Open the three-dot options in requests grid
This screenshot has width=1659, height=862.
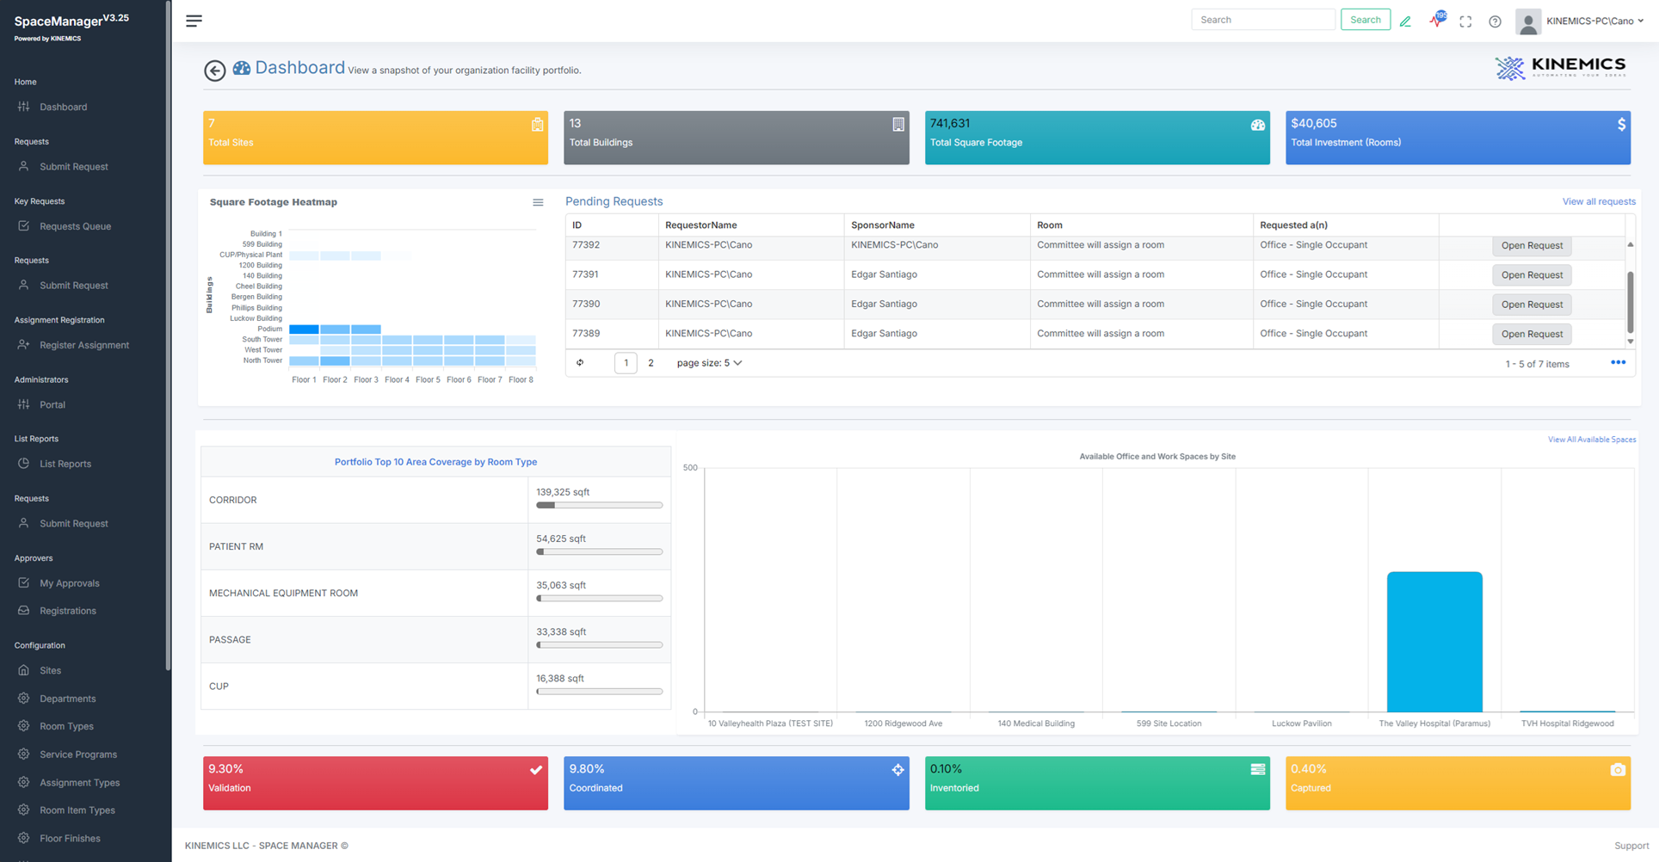[x=1618, y=362]
